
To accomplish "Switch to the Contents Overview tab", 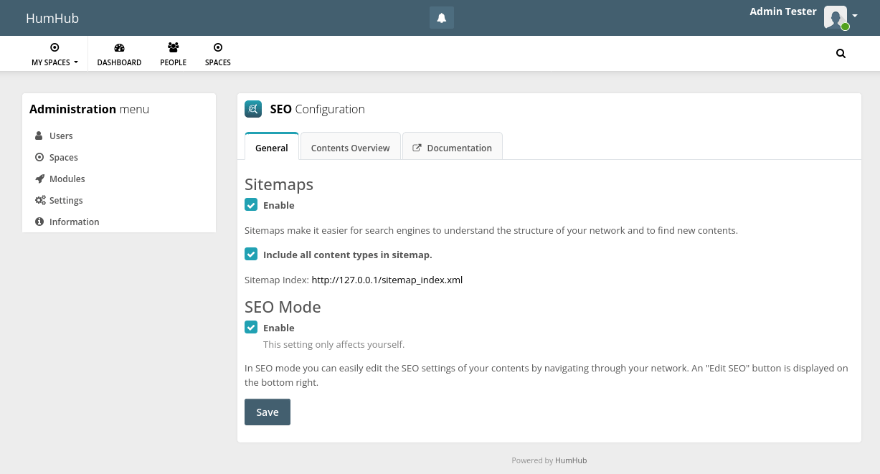I will (x=350, y=148).
